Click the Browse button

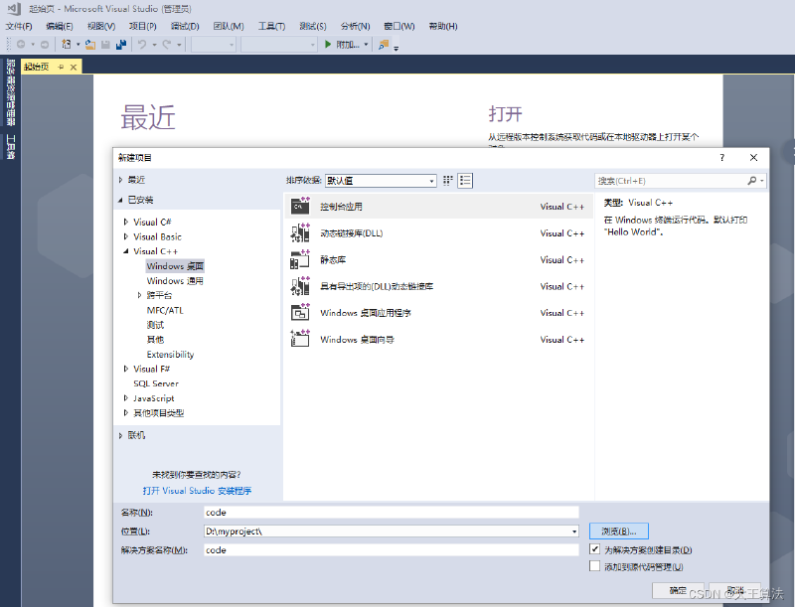coord(618,531)
